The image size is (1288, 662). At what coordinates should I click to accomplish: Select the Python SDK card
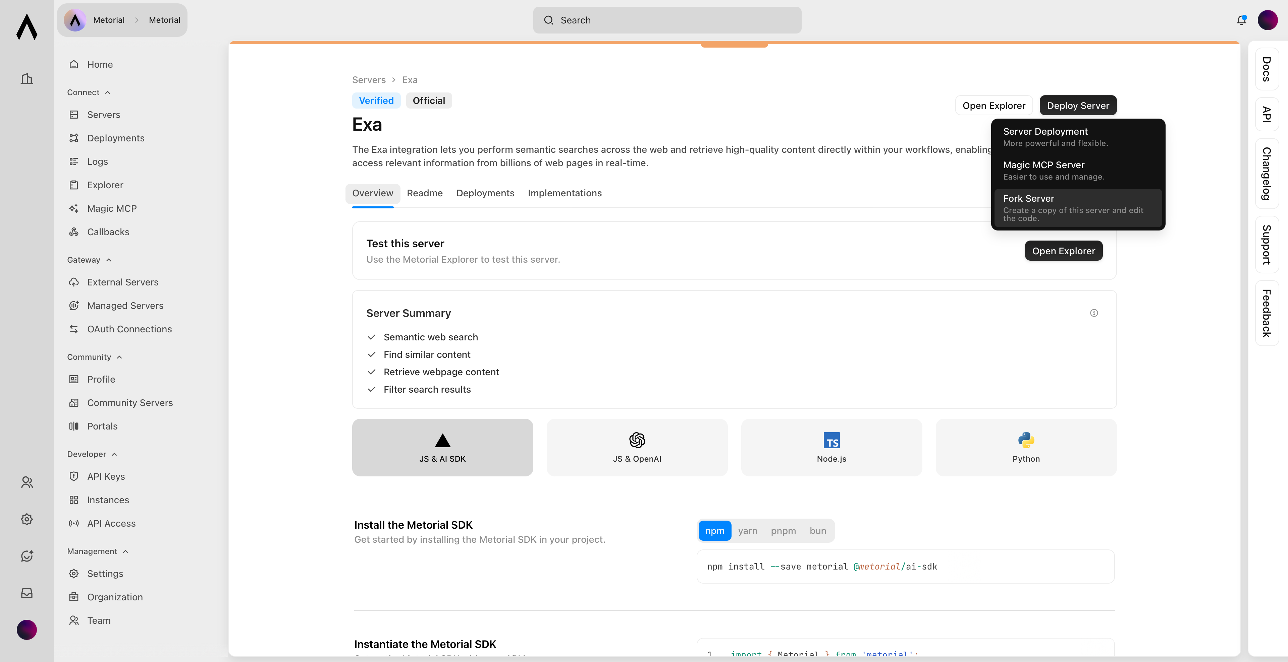1025,447
